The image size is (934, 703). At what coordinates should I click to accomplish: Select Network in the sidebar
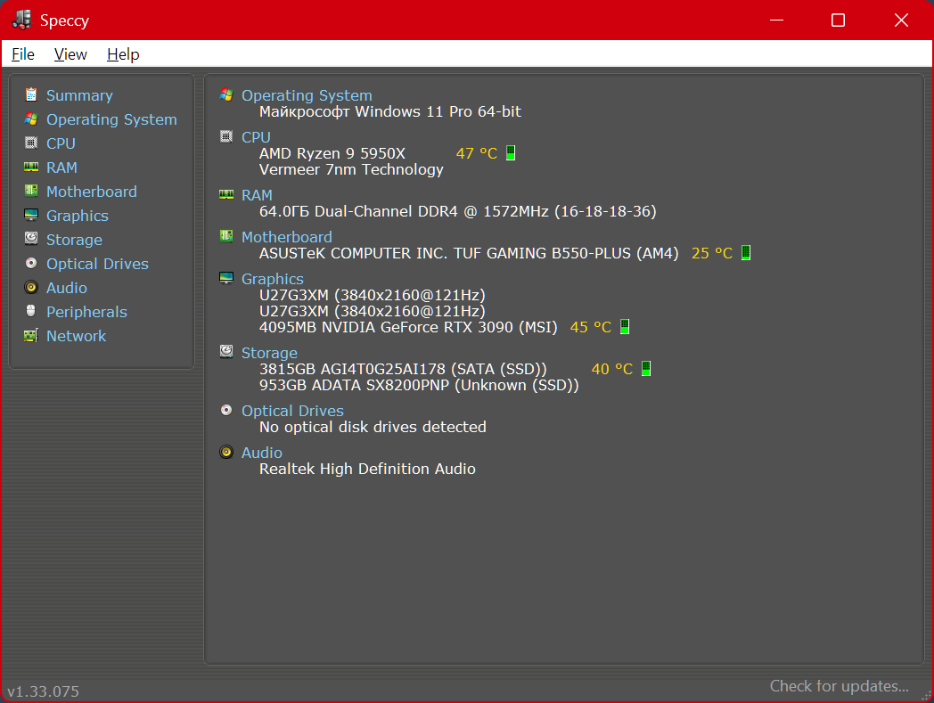(77, 336)
